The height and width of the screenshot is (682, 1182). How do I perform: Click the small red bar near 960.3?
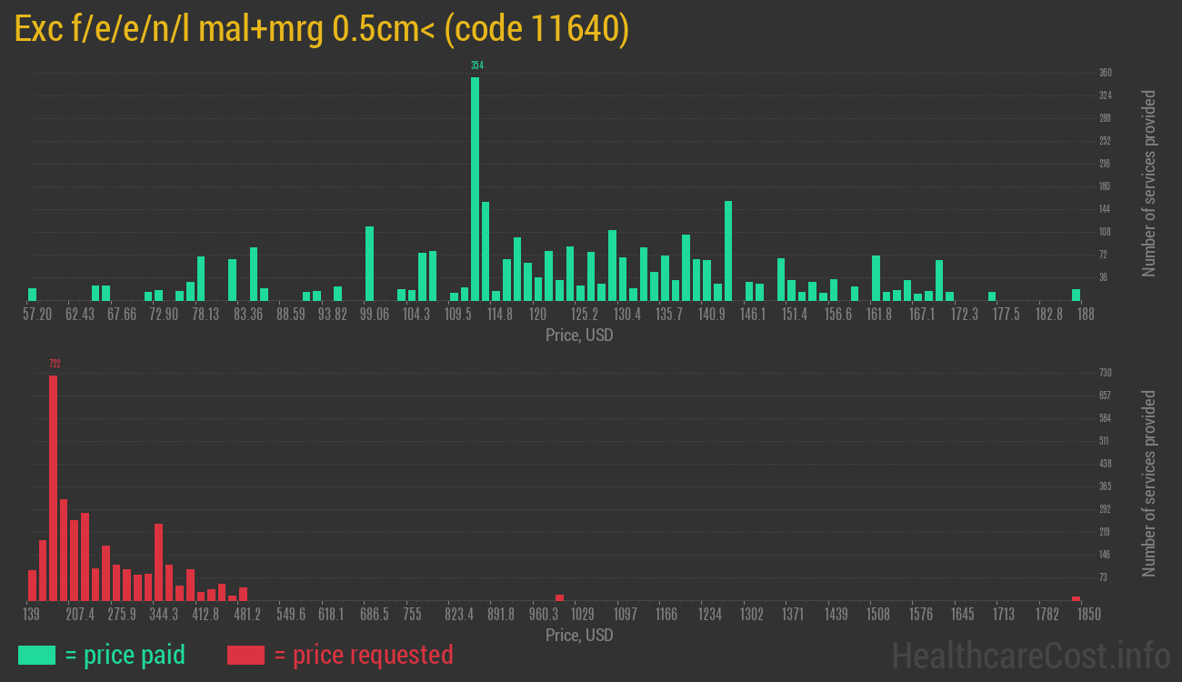(559, 597)
